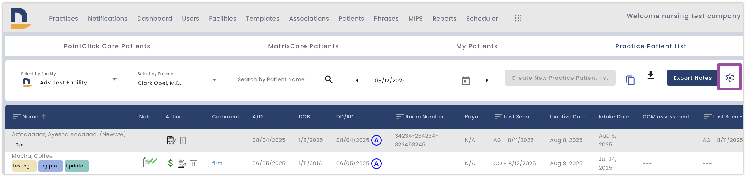Viewport: 746px width, 177px height.
Task: Click the copy patient list icon
Action: click(630, 80)
